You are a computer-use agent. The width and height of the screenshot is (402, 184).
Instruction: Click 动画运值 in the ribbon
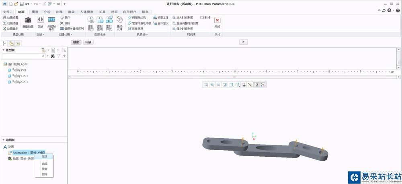(10, 23)
